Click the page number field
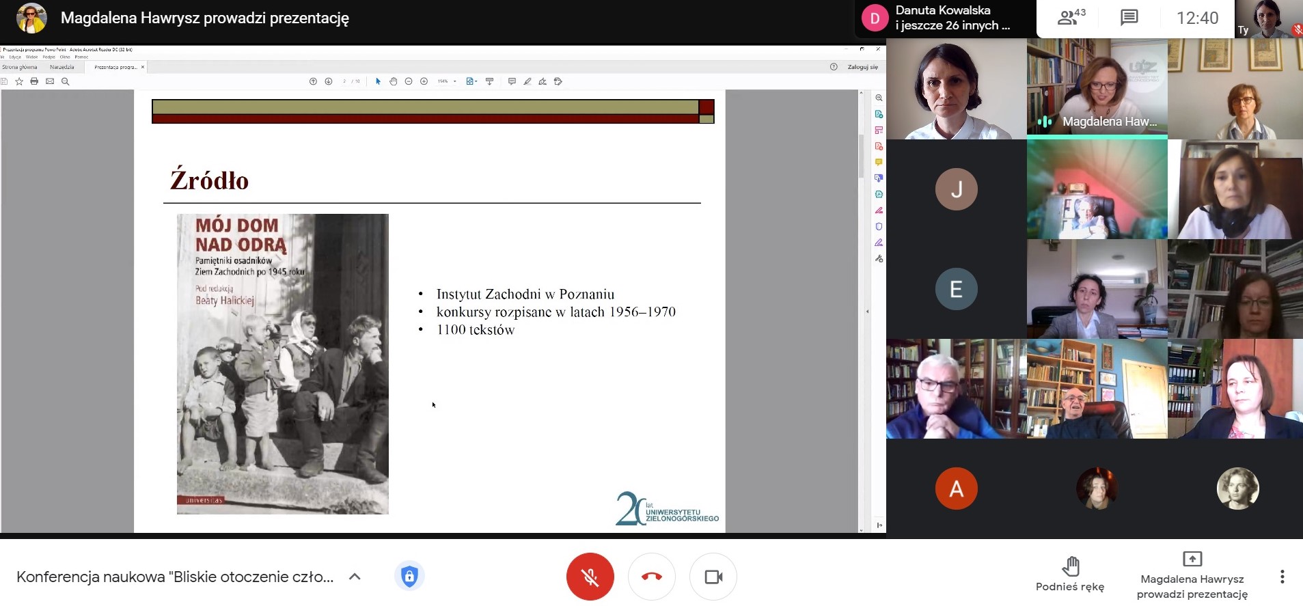 pos(345,81)
